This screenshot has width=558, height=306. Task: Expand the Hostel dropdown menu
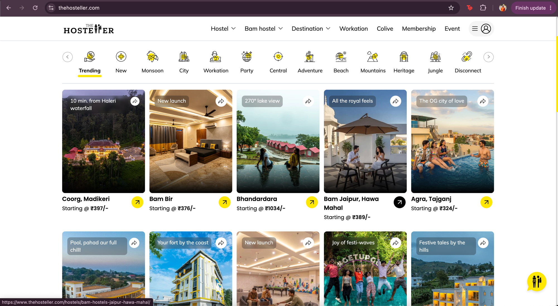[223, 28]
